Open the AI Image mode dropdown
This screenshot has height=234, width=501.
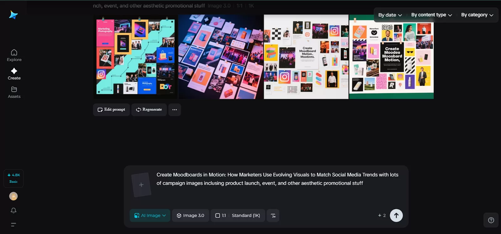(150, 216)
